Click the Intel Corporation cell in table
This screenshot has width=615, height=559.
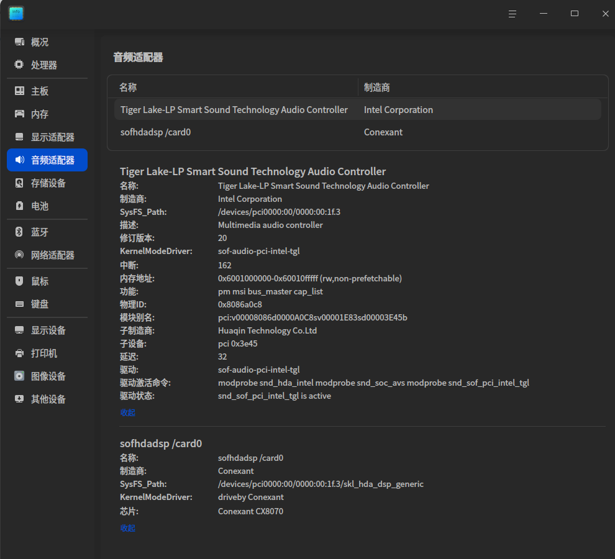398,109
